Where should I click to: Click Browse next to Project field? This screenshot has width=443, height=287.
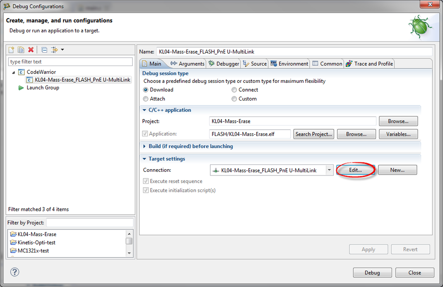pos(398,121)
